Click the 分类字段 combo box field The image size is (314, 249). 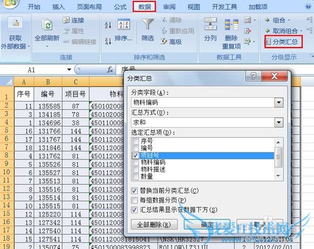point(207,102)
